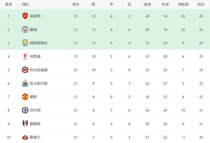Click the 进球 column header
Viewport: 210px width, 143px height.
[x=147, y=4]
